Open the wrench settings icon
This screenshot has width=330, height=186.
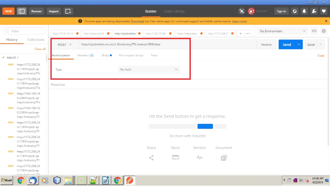coord(314,11)
